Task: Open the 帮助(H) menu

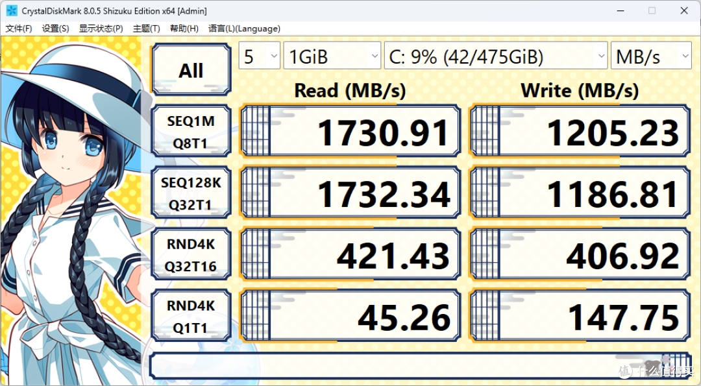Action: pos(184,29)
